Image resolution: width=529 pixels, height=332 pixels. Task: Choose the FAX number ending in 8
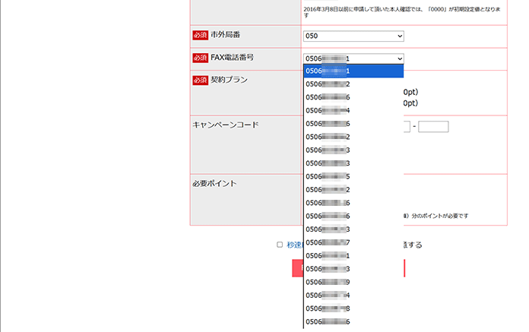(353, 308)
